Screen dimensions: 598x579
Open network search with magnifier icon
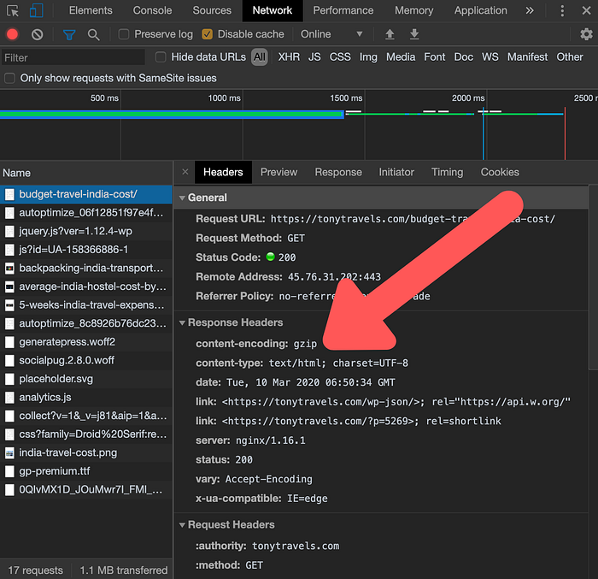pyautogui.click(x=93, y=34)
